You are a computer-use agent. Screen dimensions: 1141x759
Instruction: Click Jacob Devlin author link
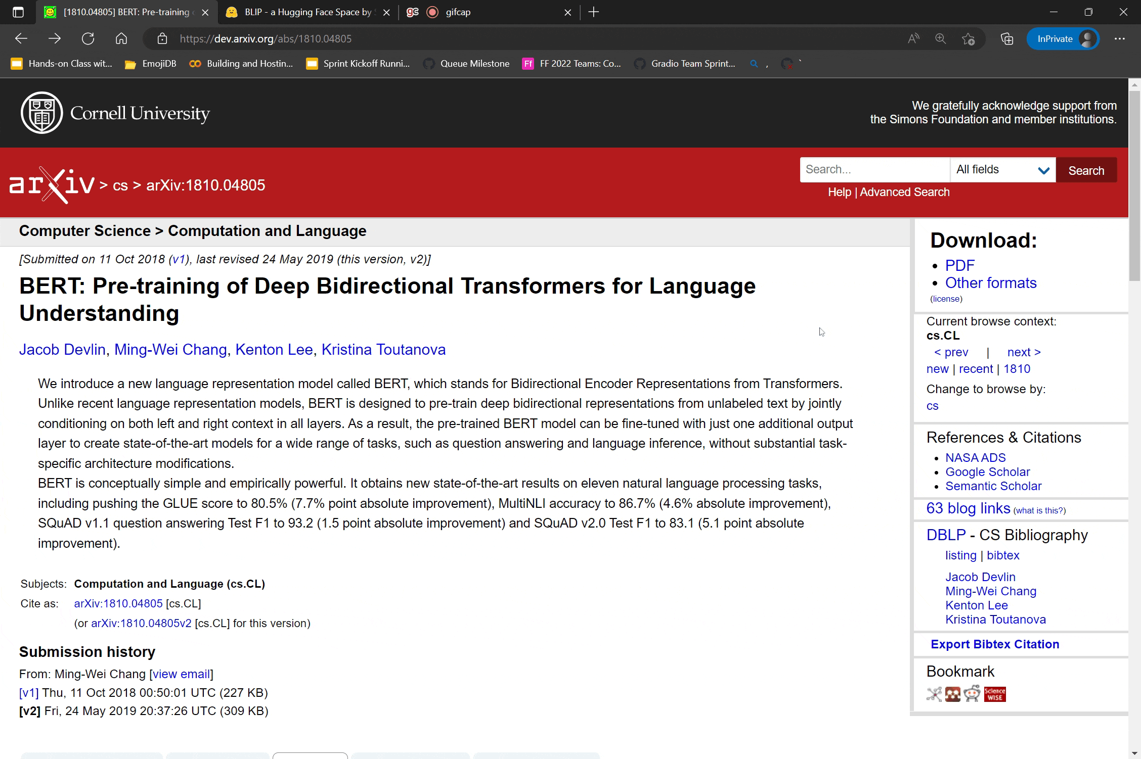(61, 349)
